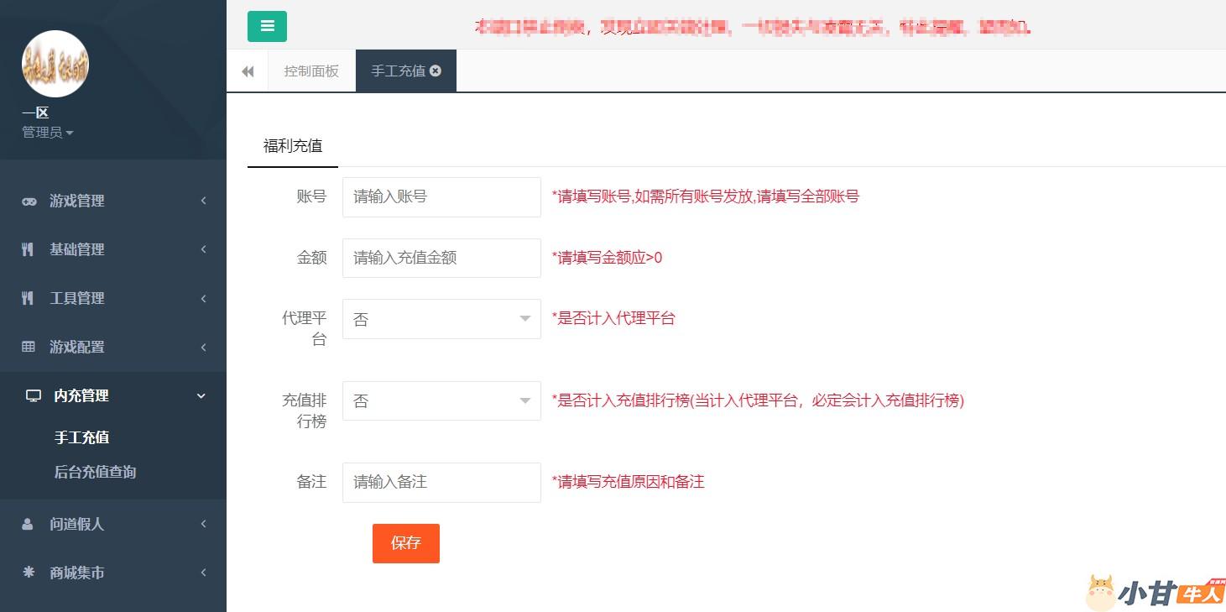Click the asterisk icon beside 商城集市

pyautogui.click(x=29, y=573)
